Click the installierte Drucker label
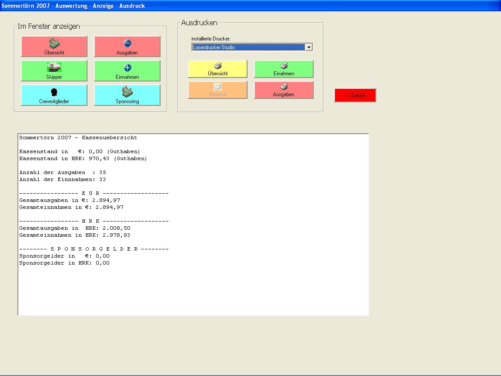Screen dimensions: 501x376 click(210, 39)
